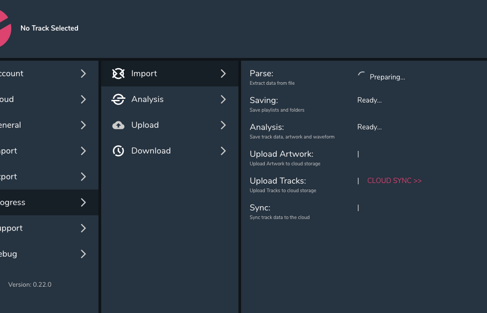Click the Upload Artwork progress indicator
The height and width of the screenshot is (313, 487).
pos(358,154)
